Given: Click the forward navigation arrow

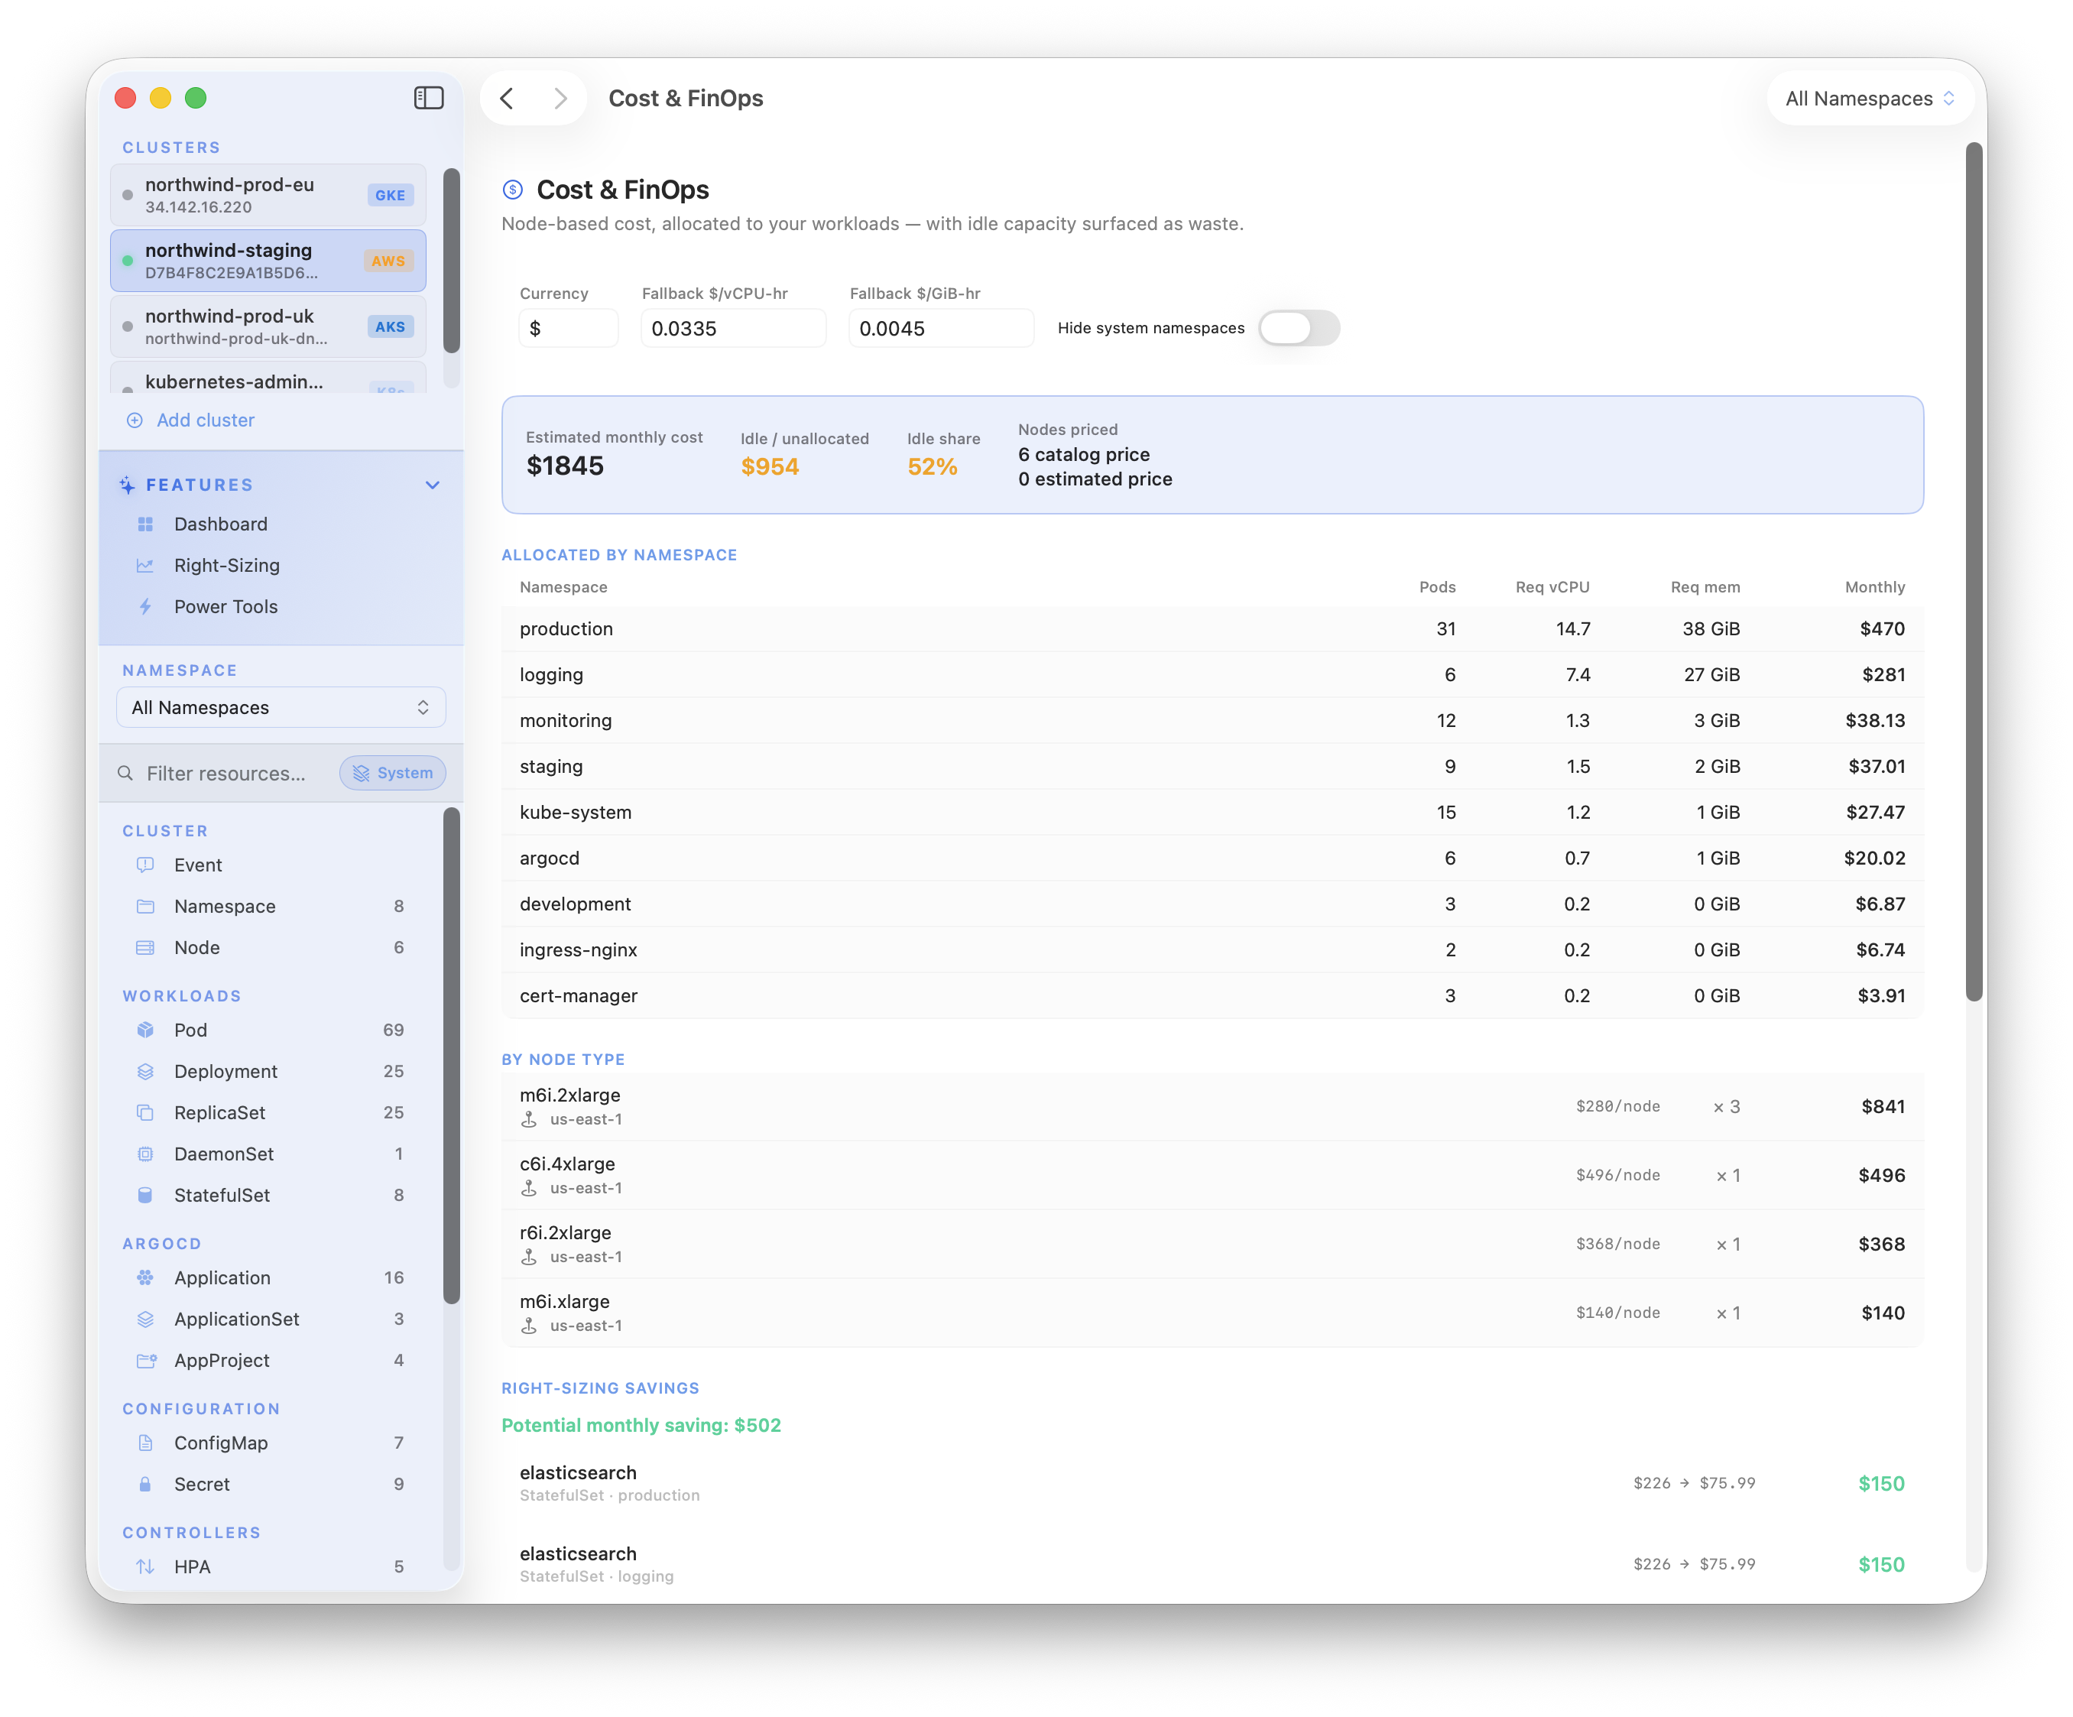Looking at the screenshot, I should coord(561,98).
